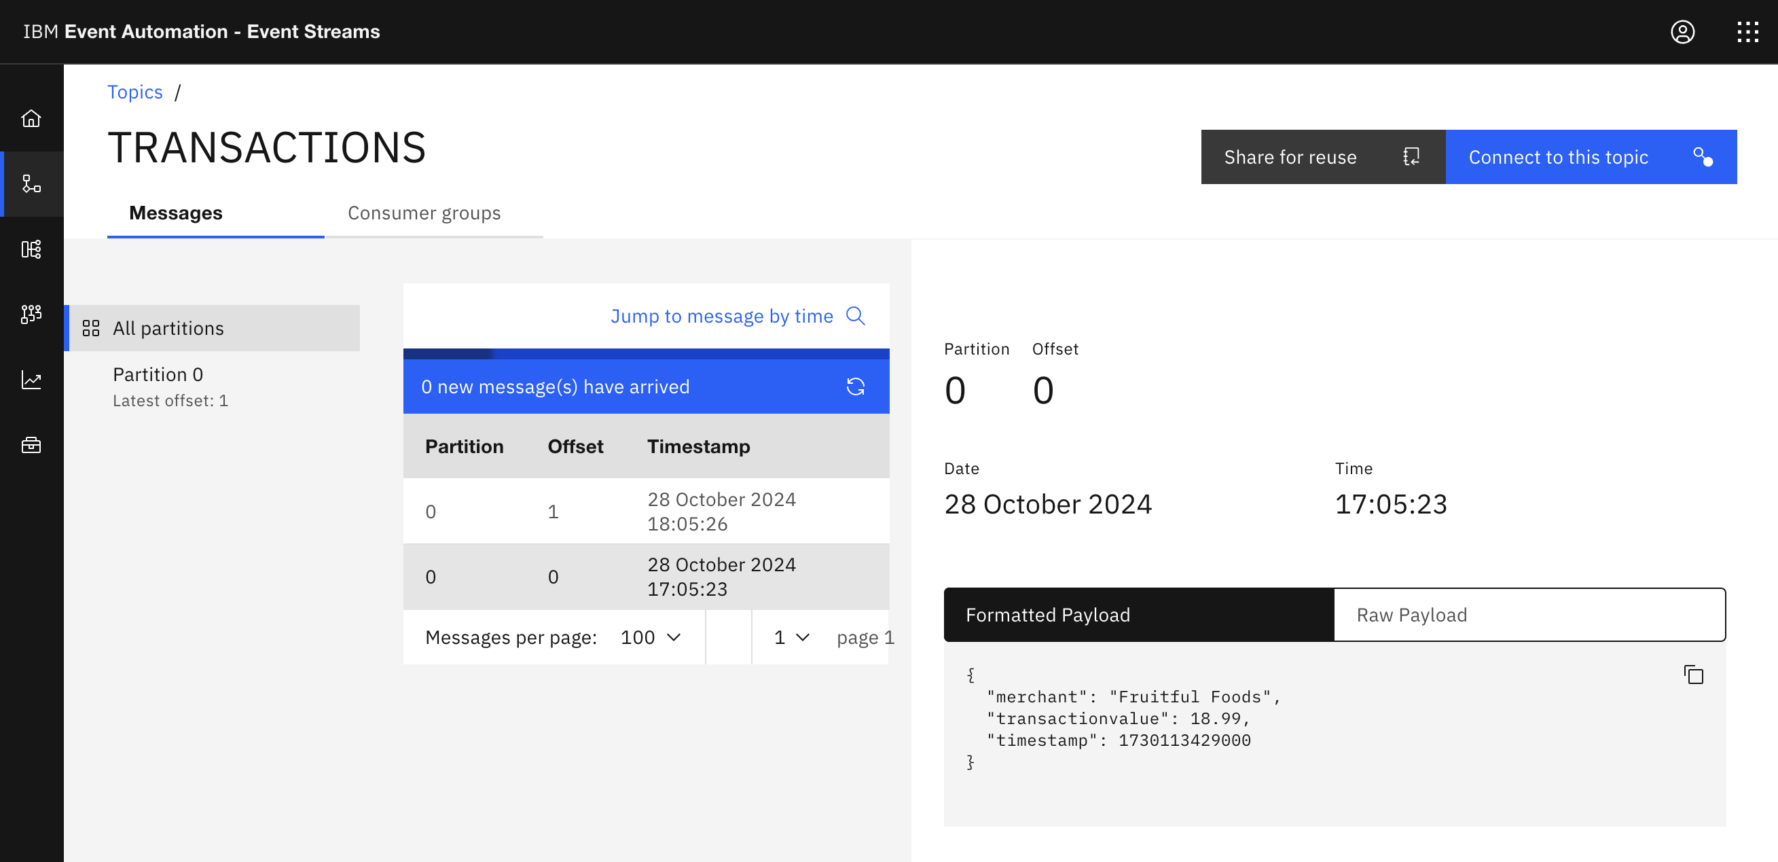Open the Schema registry sidebar icon
This screenshot has height=862, width=1778.
point(31,249)
